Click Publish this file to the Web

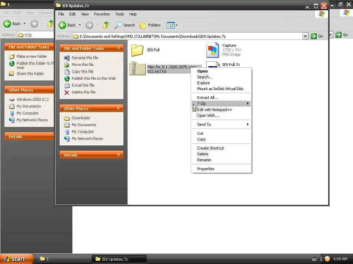(93, 78)
